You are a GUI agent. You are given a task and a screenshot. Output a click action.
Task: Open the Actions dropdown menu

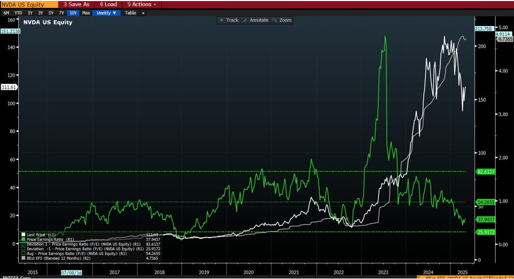point(141,4)
